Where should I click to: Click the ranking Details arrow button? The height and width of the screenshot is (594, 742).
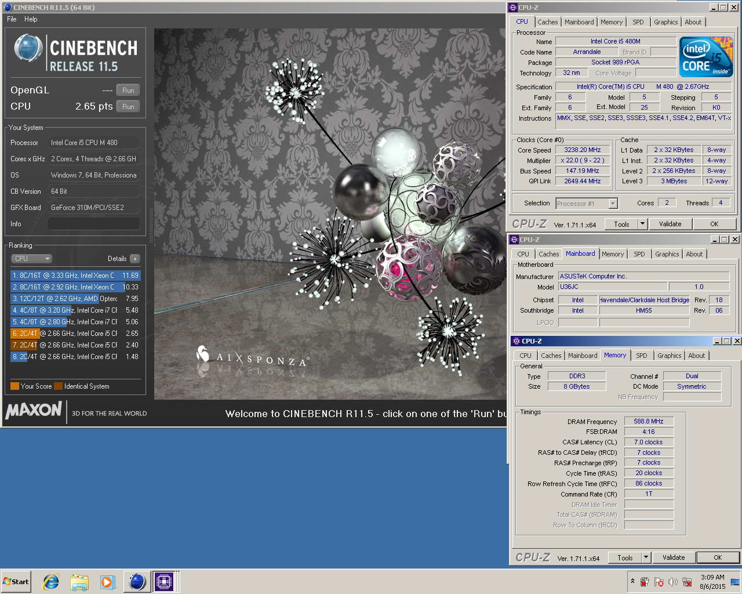tap(135, 259)
